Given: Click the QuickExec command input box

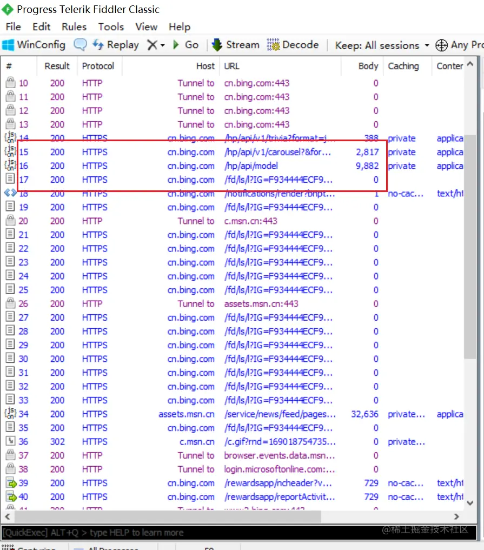Looking at the screenshot, I should click(238, 533).
